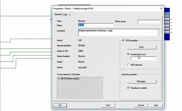Image resolution: width=182 pixels, height=111 pixels.
Task: Open the I/Os tab
Action: click(65, 15)
